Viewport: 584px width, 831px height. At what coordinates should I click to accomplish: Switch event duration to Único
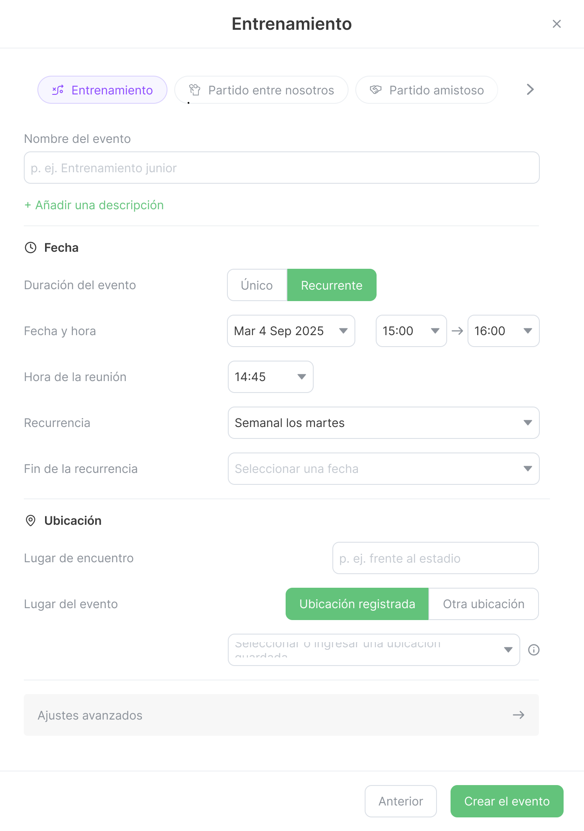257,285
